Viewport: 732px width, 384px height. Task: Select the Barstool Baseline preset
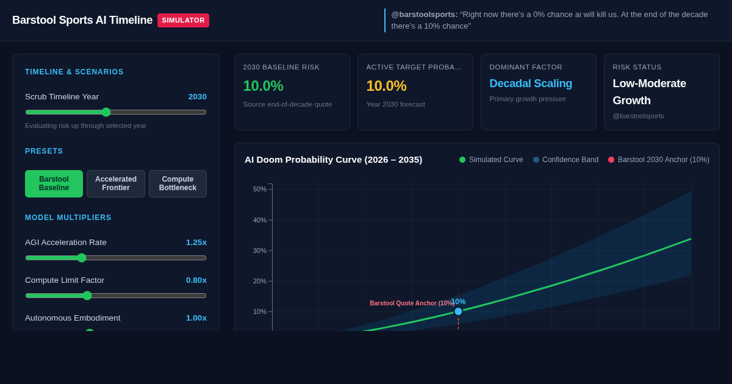point(54,183)
